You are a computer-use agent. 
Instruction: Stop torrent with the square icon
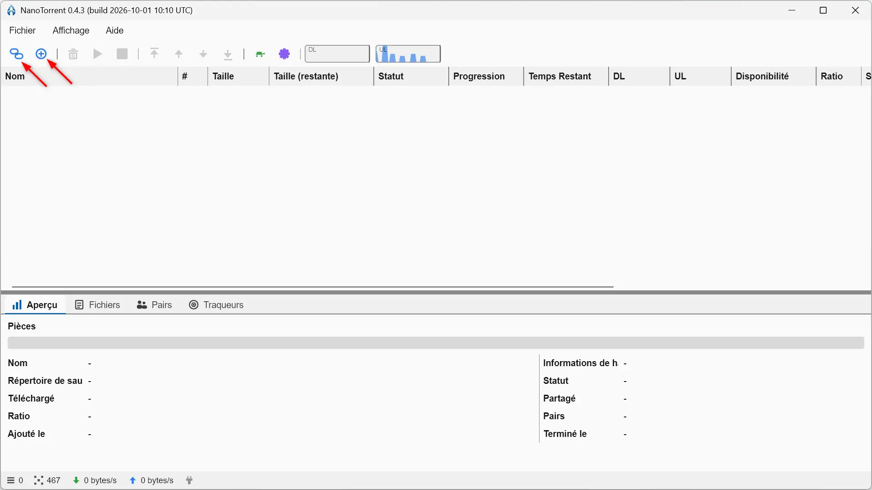point(122,54)
